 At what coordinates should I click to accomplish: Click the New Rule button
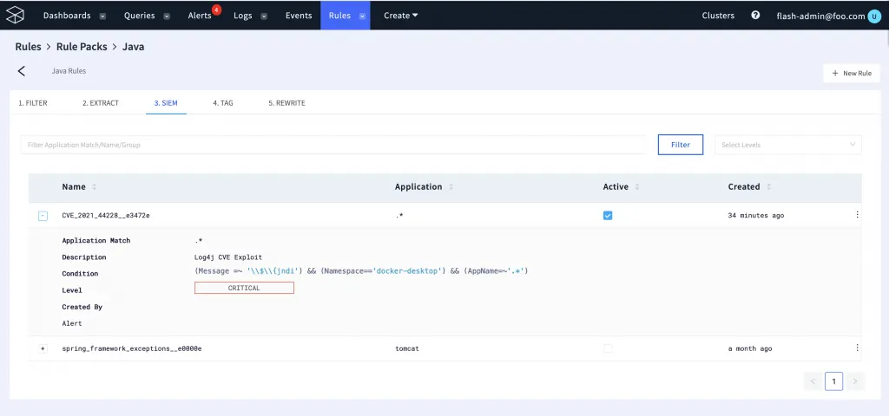pos(851,74)
